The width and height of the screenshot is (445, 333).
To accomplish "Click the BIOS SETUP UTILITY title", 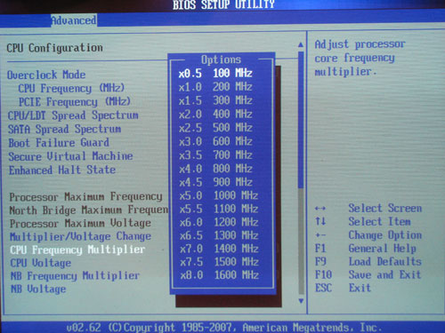I will 223,4.
